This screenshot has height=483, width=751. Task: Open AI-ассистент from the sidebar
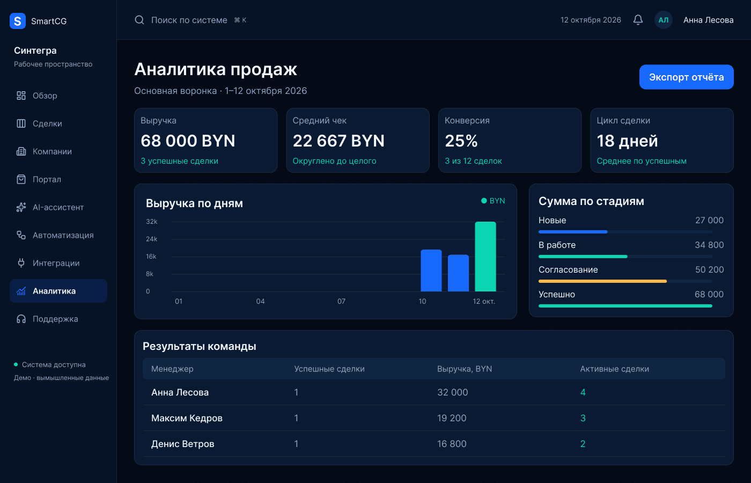58,207
